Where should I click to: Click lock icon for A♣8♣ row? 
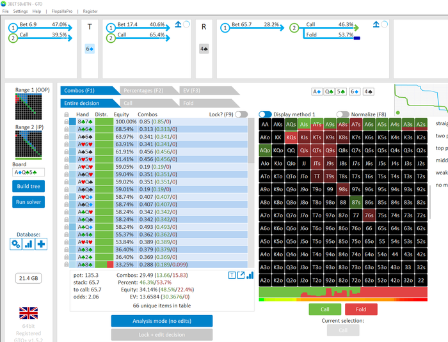pos(67,265)
